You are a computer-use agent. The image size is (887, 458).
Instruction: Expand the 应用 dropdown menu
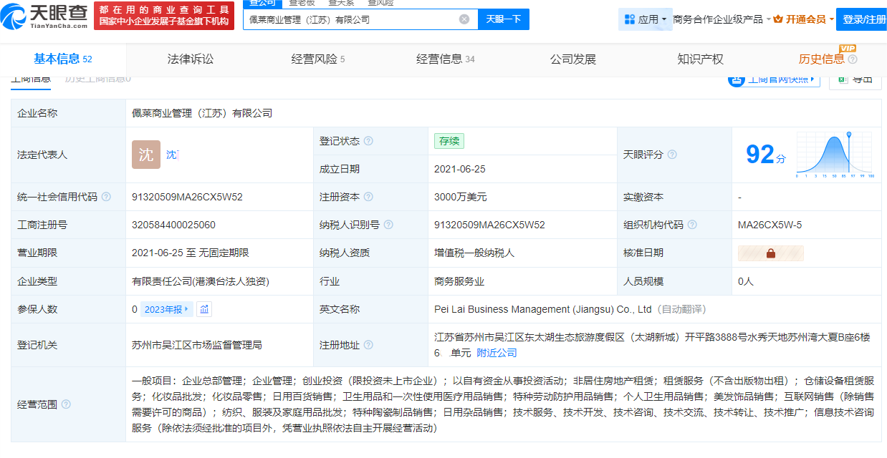pos(646,19)
